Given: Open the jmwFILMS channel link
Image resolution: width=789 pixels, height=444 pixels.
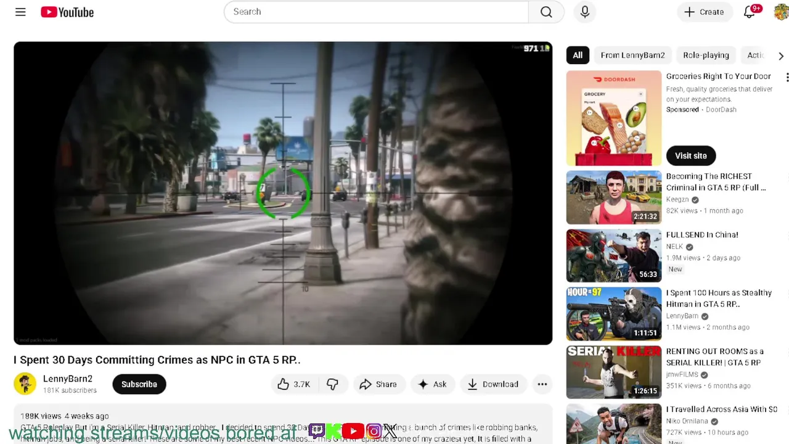Looking at the screenshot, I should [x=682, y=374].
